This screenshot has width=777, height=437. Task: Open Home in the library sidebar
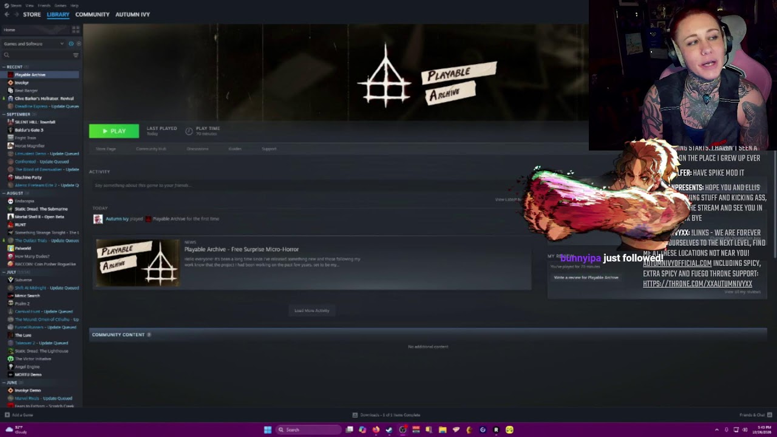(x=10, y=30)
